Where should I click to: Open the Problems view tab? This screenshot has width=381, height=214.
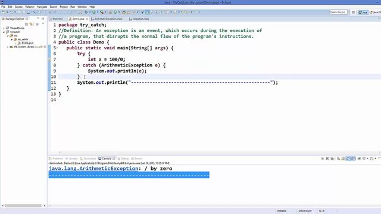click(56, 159)
